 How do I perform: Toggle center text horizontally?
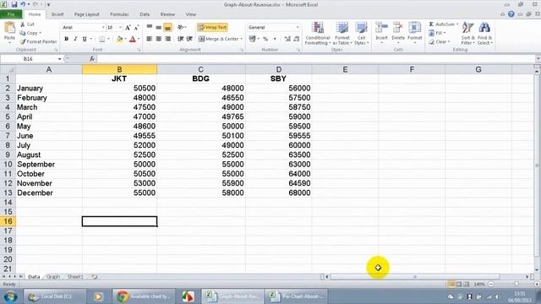158,39
